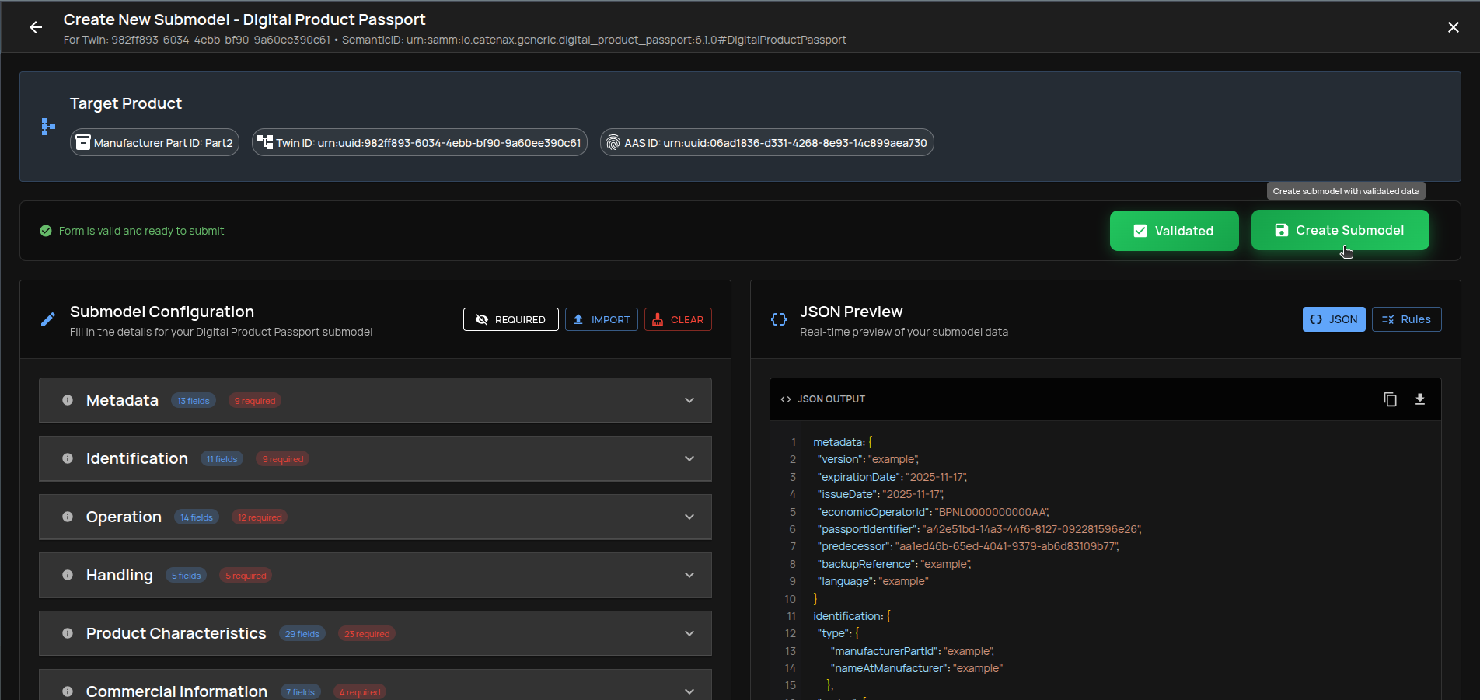Click the fingerprint icon on the AAS ID chip
The height and width of the screenshot is (700, 1480).
pyautogui.click(x=613, y=142)
